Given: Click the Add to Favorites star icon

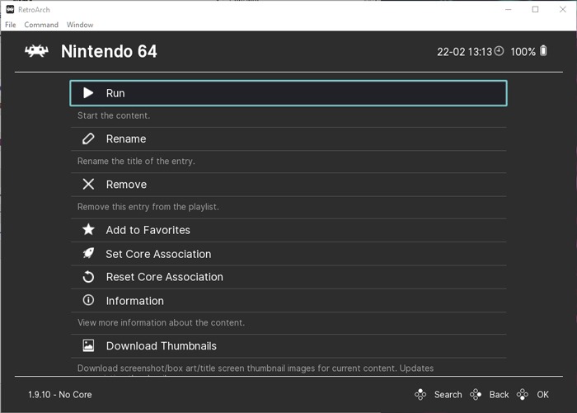Looking at the screenshot, I should click(x=88, y=230).
